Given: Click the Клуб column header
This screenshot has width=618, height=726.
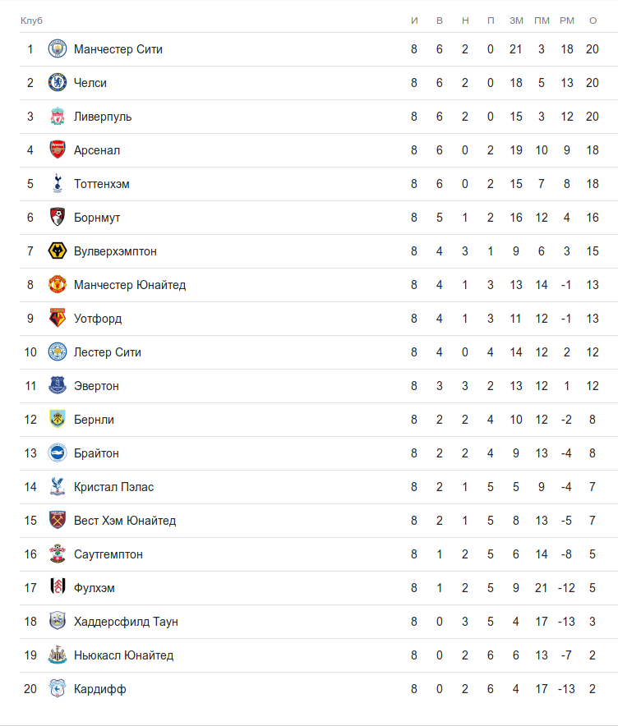Looking at the screenshot, I should 31,20.
